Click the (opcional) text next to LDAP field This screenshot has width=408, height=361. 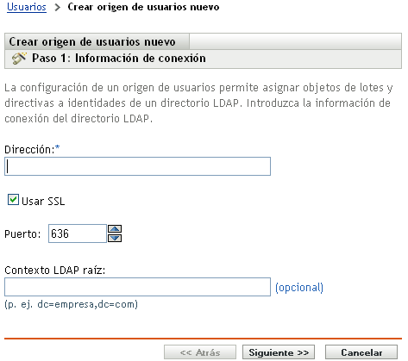299,288
